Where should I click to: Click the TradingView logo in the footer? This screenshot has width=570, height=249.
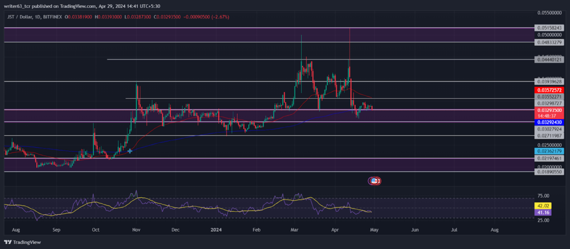click(x=22, y=242)
